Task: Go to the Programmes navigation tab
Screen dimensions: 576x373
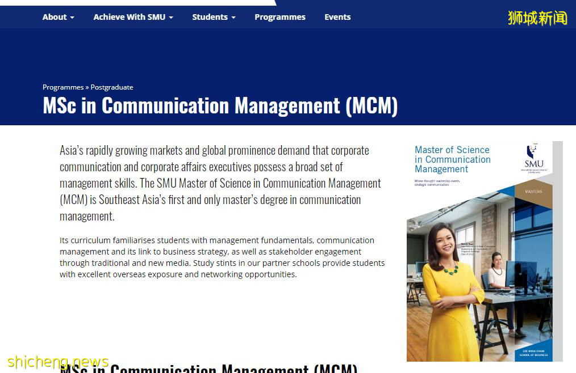Action: [279, 17]
